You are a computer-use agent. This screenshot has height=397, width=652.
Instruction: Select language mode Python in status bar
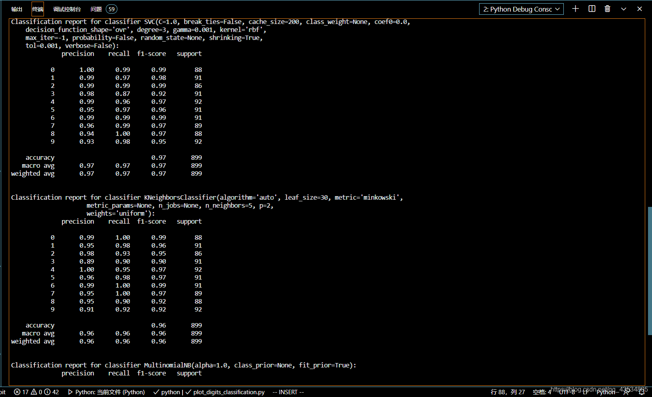pyautogui.click(x=606, y=392)
